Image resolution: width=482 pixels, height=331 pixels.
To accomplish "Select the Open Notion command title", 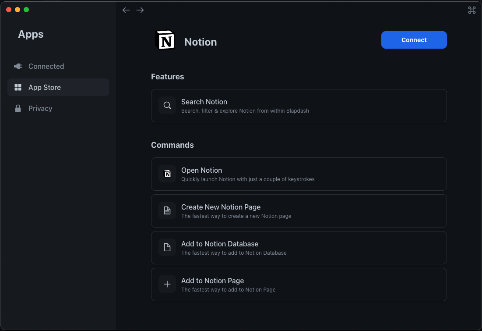I will tap(201, 170).
